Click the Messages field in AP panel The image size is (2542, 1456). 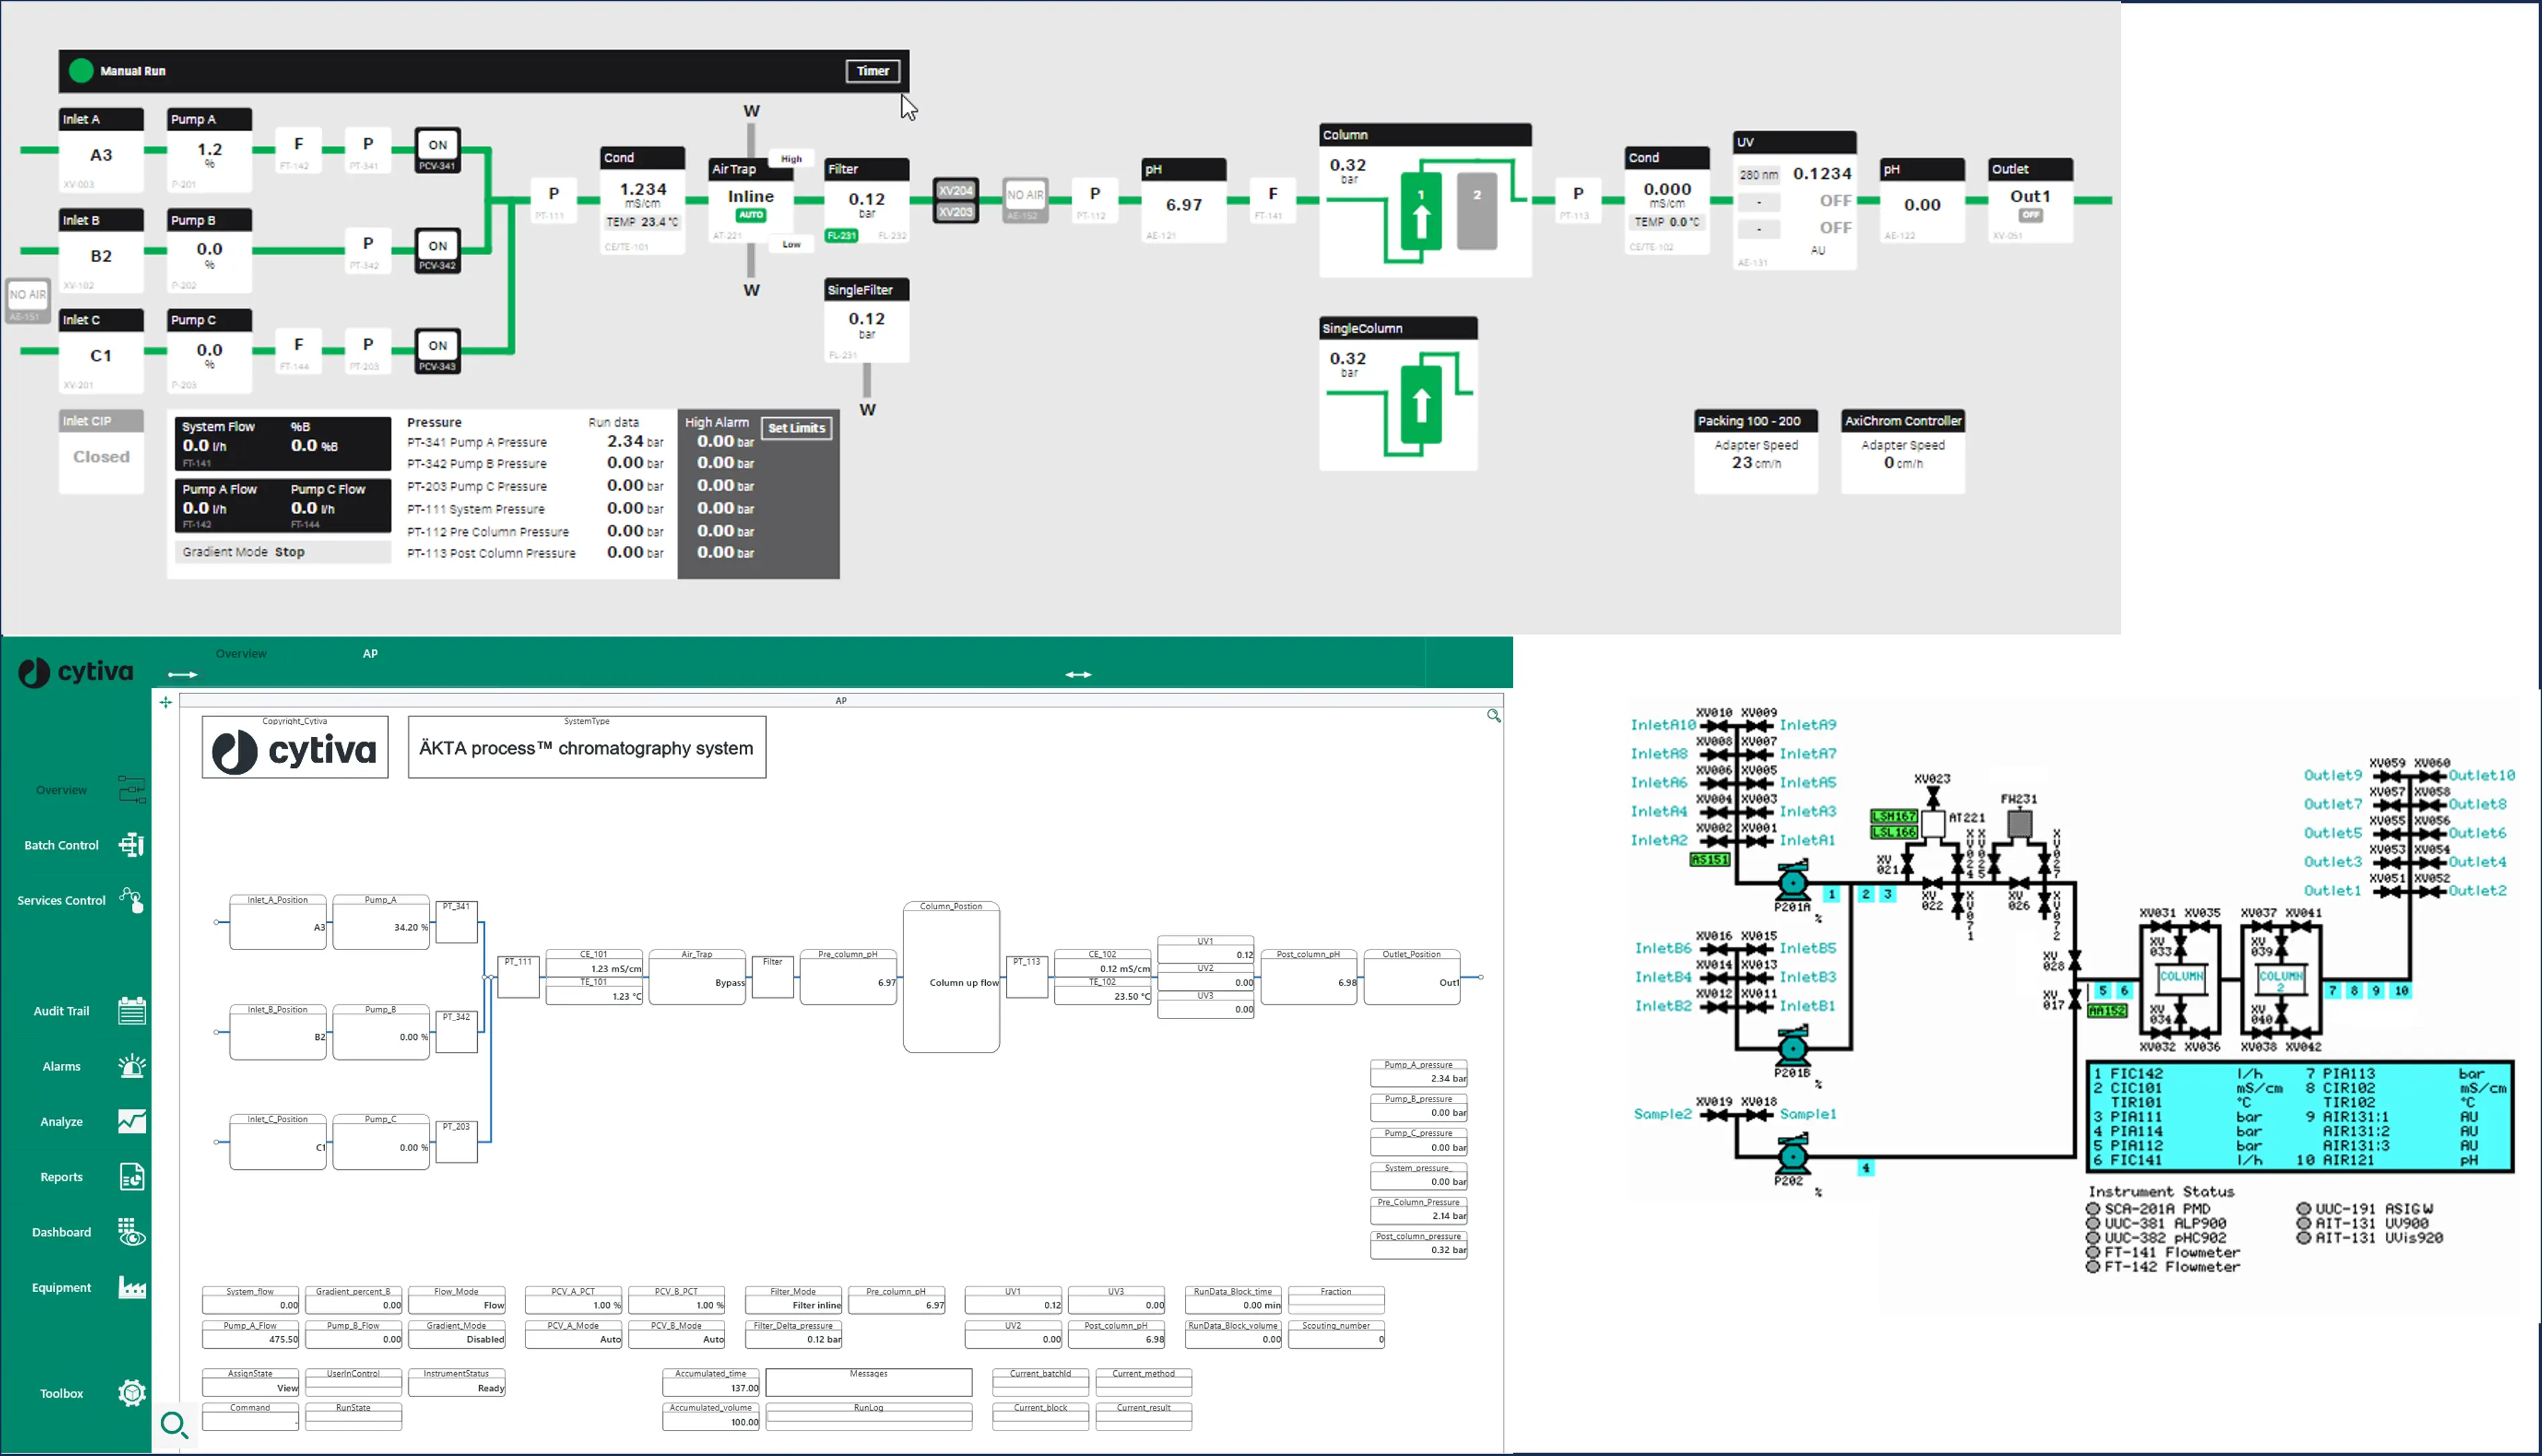click(868, 1382)
